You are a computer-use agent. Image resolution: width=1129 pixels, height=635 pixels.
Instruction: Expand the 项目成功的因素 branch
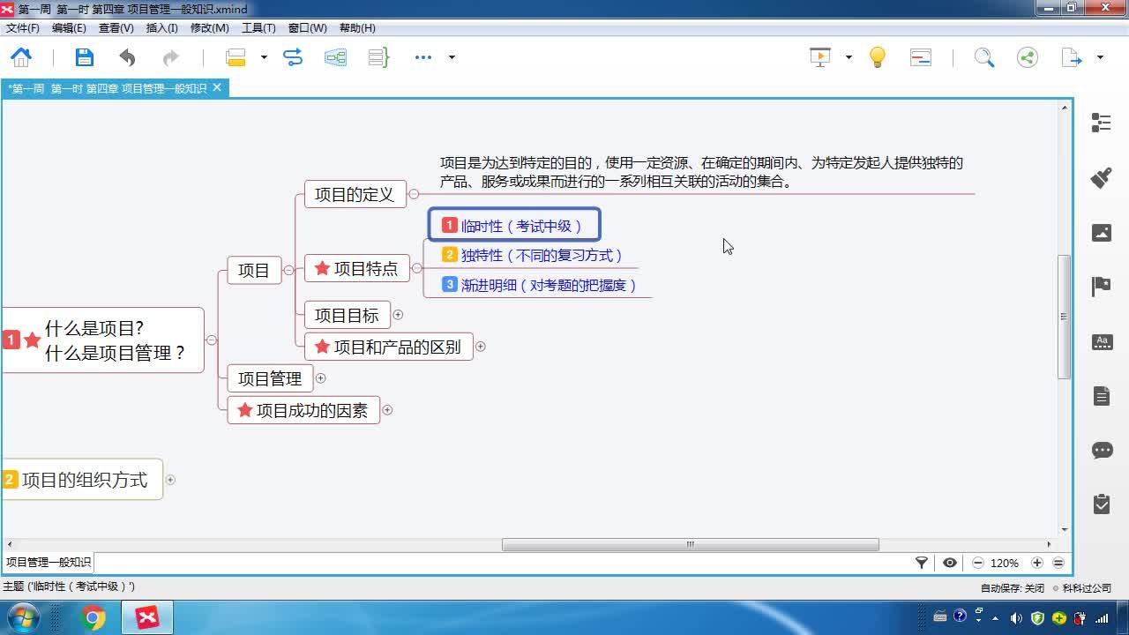pos(387,410)
